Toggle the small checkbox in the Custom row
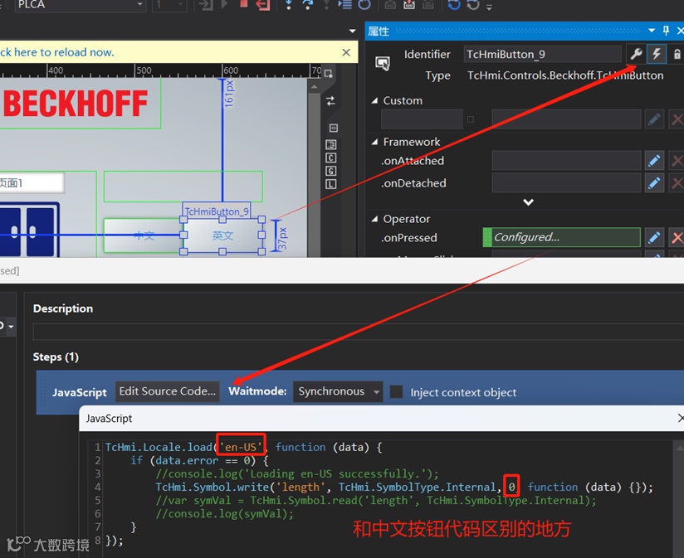The width and height of the screenshot is (684, 558). point(470,119)
